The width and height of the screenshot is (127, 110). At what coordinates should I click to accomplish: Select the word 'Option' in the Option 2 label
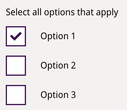point(55,66)
